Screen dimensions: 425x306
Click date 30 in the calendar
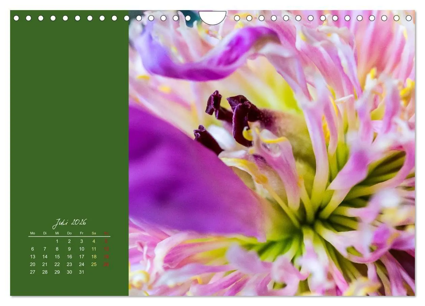pos(69,272)
